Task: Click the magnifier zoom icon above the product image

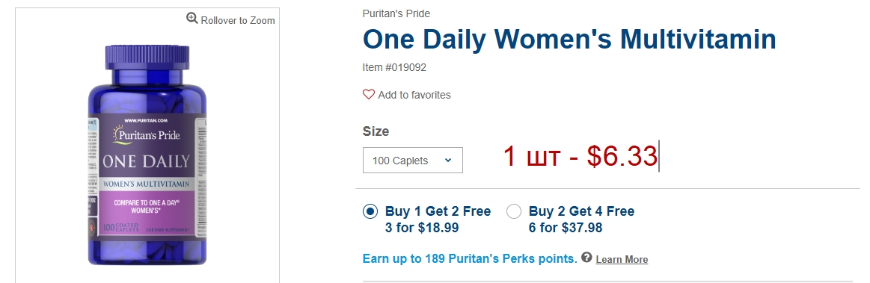Action: 192,18
